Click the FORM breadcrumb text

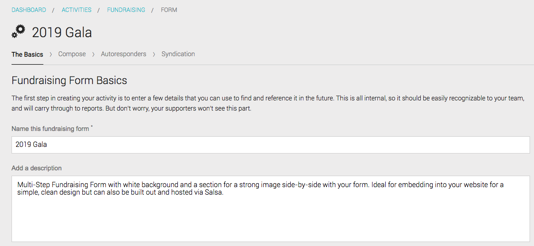169,10
